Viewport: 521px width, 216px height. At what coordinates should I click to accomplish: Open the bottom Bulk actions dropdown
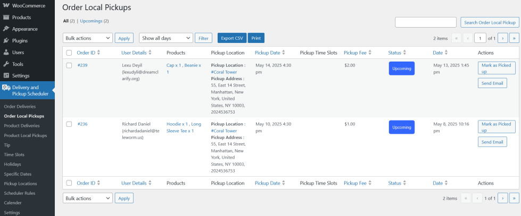click(x=87, y=198)
